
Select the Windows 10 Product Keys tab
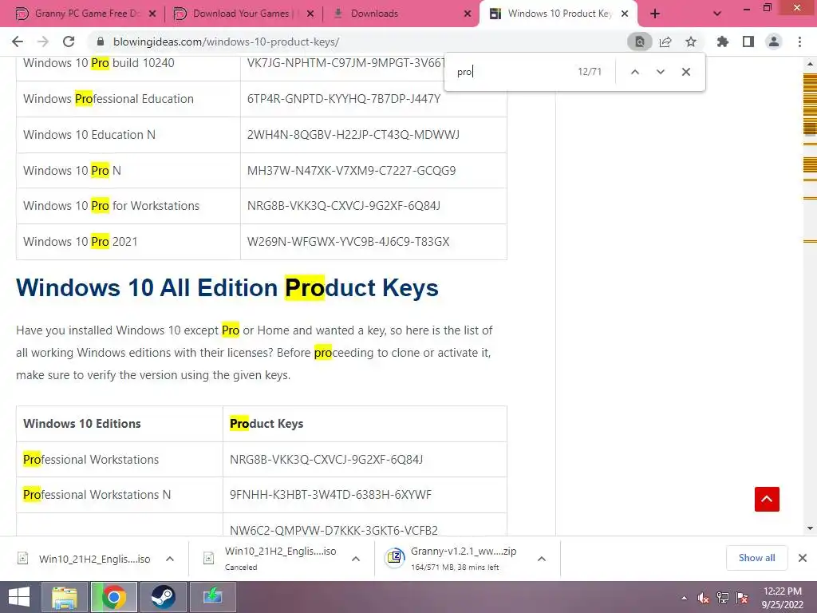(x=558, y=14)
